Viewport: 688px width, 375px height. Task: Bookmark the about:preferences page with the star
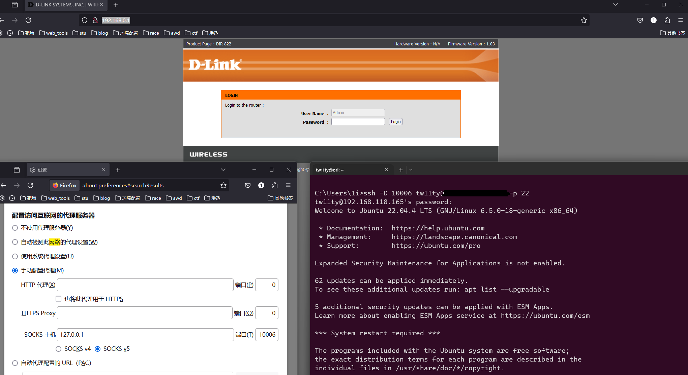click(x=223, y=185)
